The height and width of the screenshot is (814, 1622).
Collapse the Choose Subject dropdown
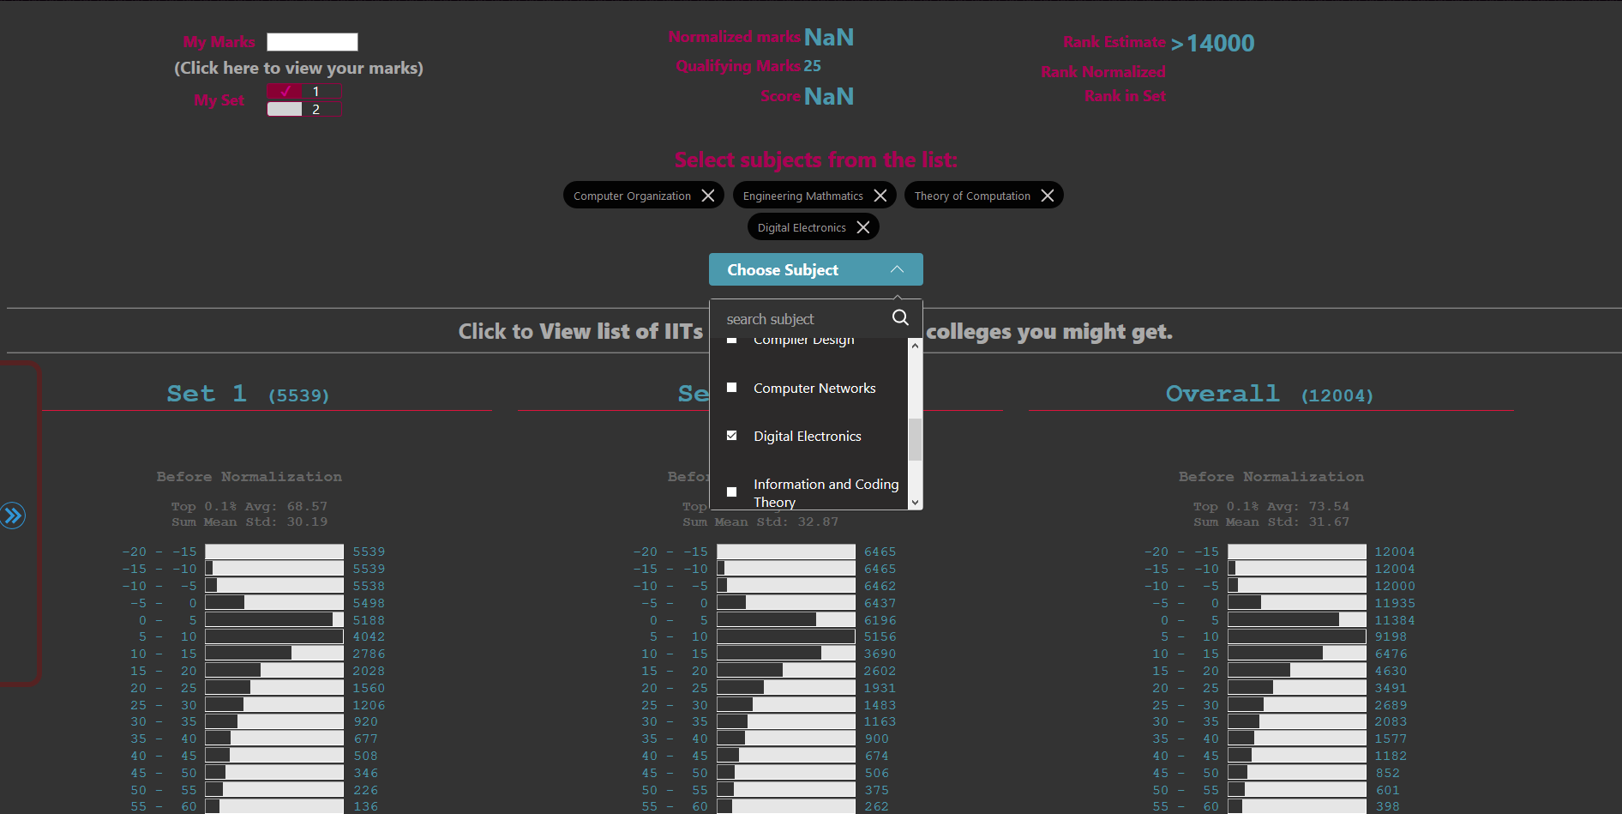pyautogui.click(x=897, y=268)
